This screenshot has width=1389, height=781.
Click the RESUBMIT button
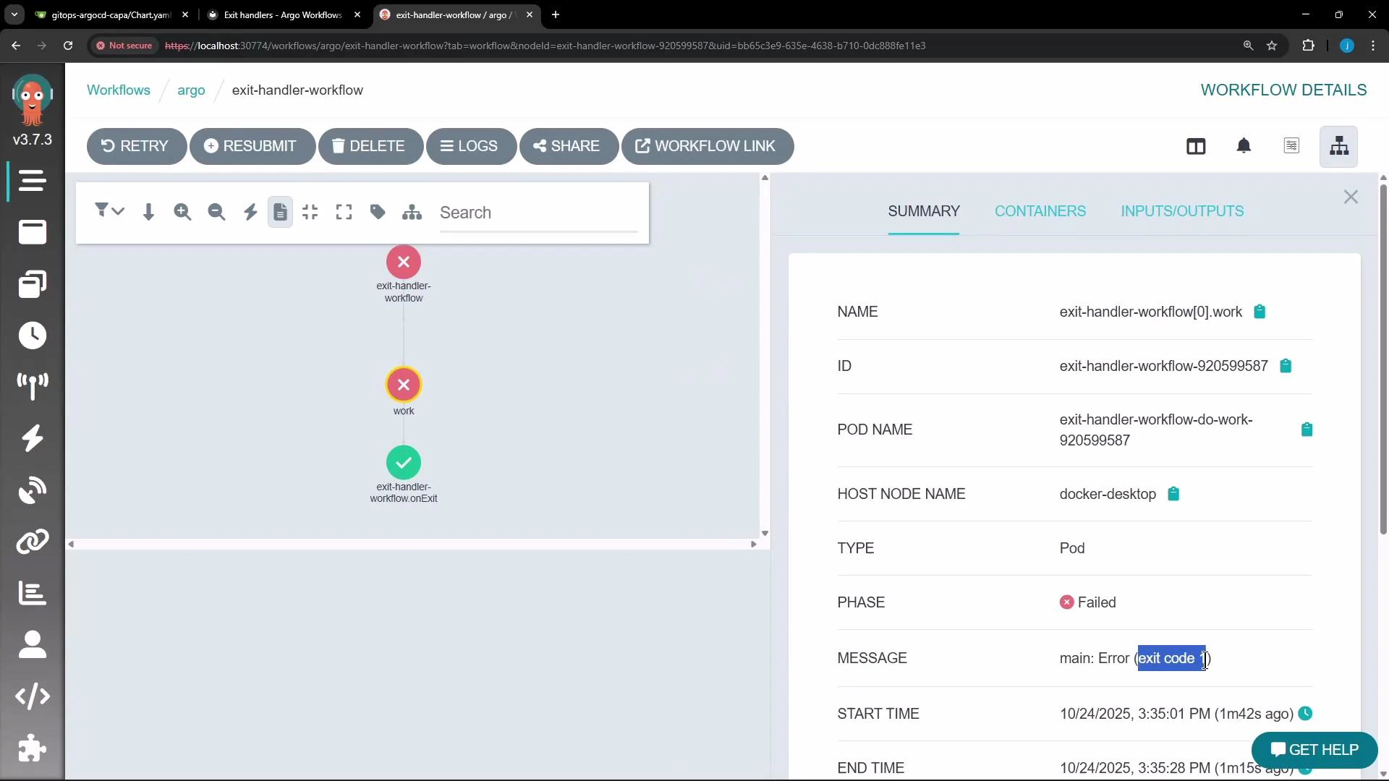252,146
